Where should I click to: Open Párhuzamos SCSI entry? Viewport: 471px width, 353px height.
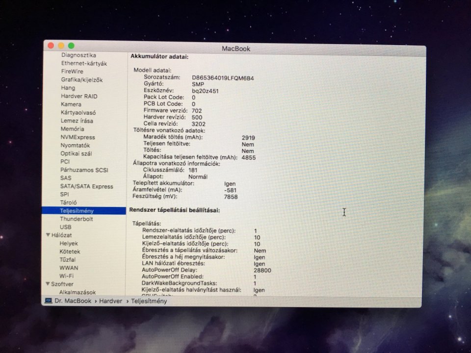tap(84, 170)
